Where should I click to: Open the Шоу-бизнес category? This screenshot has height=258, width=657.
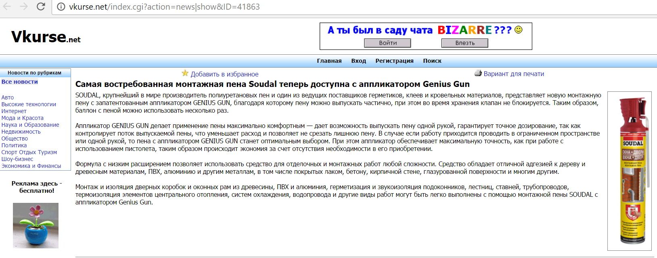pyautogui.click(x=17, y=159)
